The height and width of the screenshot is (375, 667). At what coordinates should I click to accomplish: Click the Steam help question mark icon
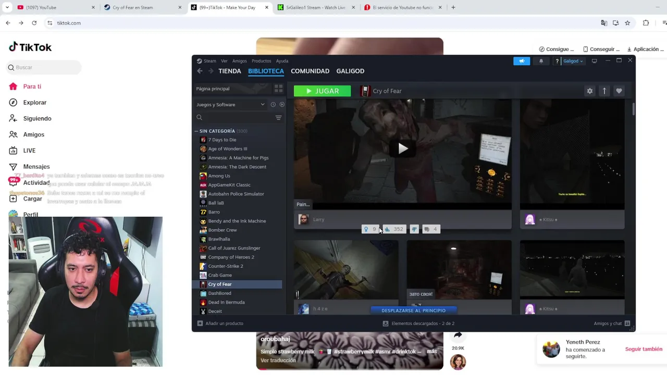pyautogui.click(x=557, y=61)
